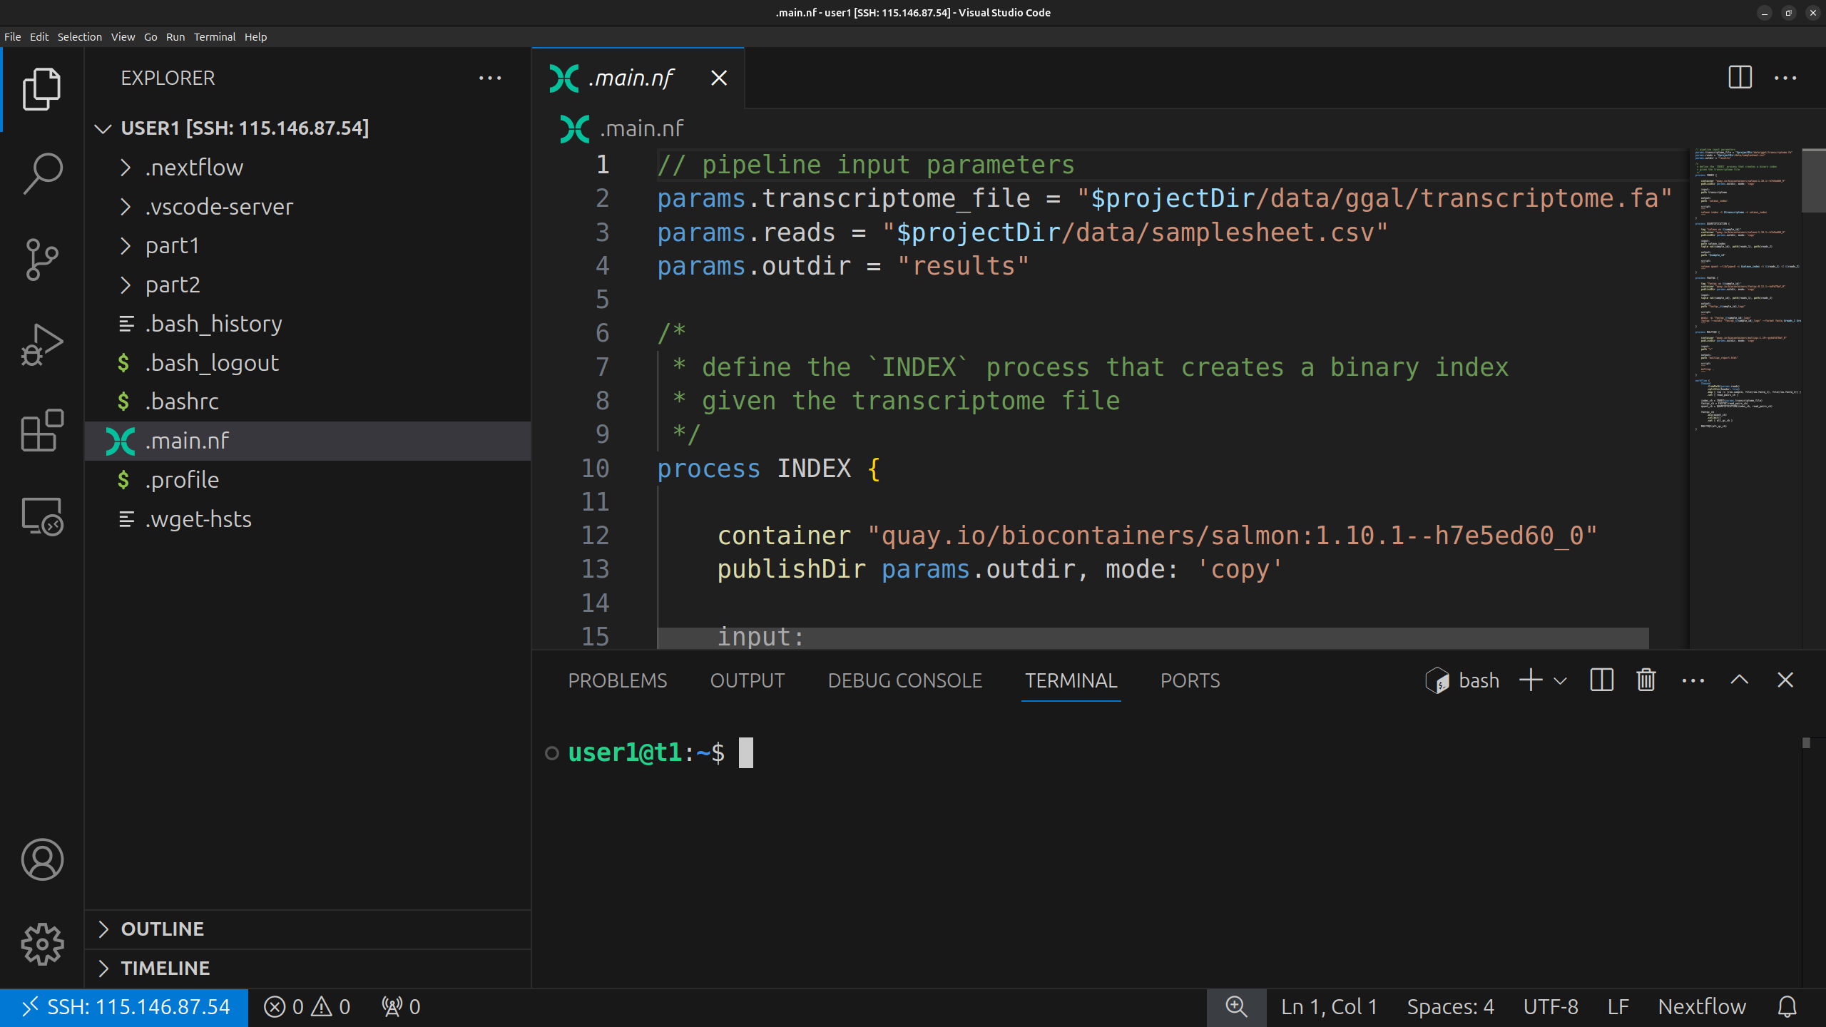Open the Search view in activity bar
1826x1027 pixels.
click(x=43, y=173)
